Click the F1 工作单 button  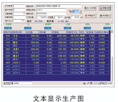[x=90, y=8]
